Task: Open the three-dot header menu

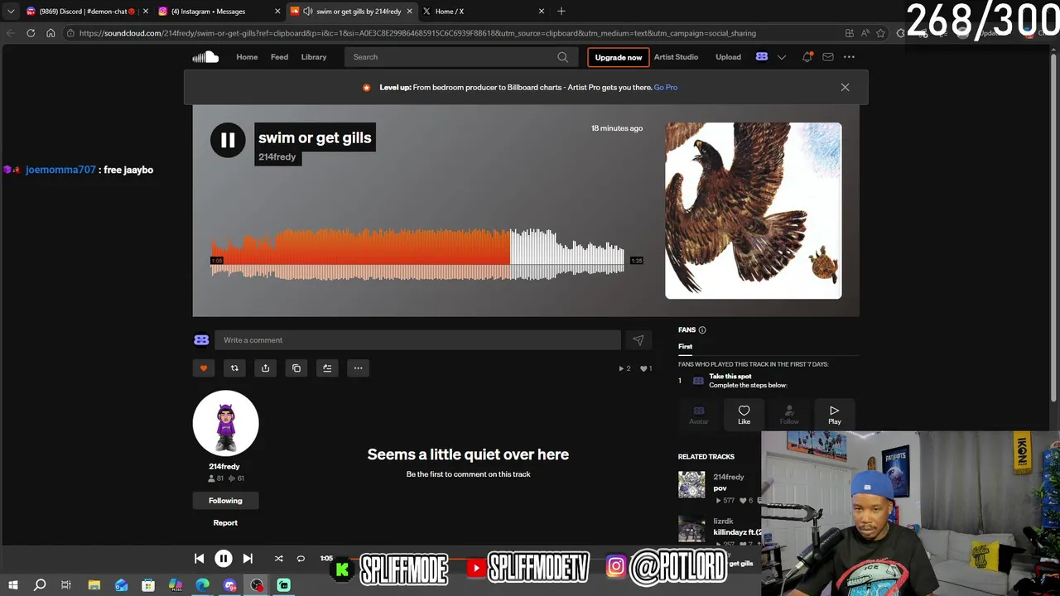Action: coord(849,57)
